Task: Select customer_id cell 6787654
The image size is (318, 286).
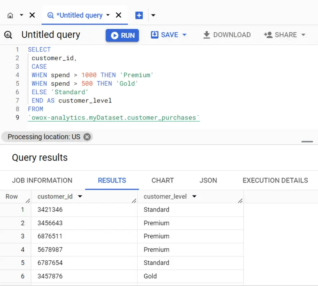Action: 84,263
